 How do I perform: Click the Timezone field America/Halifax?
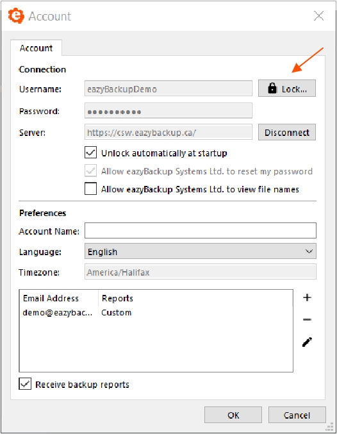tap(201, 272)
